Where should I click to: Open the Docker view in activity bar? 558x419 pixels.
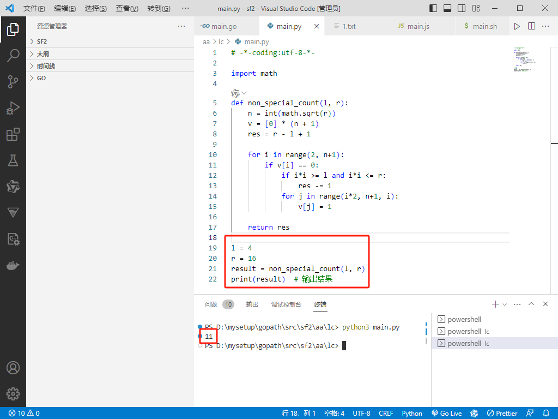coord(13,266)
